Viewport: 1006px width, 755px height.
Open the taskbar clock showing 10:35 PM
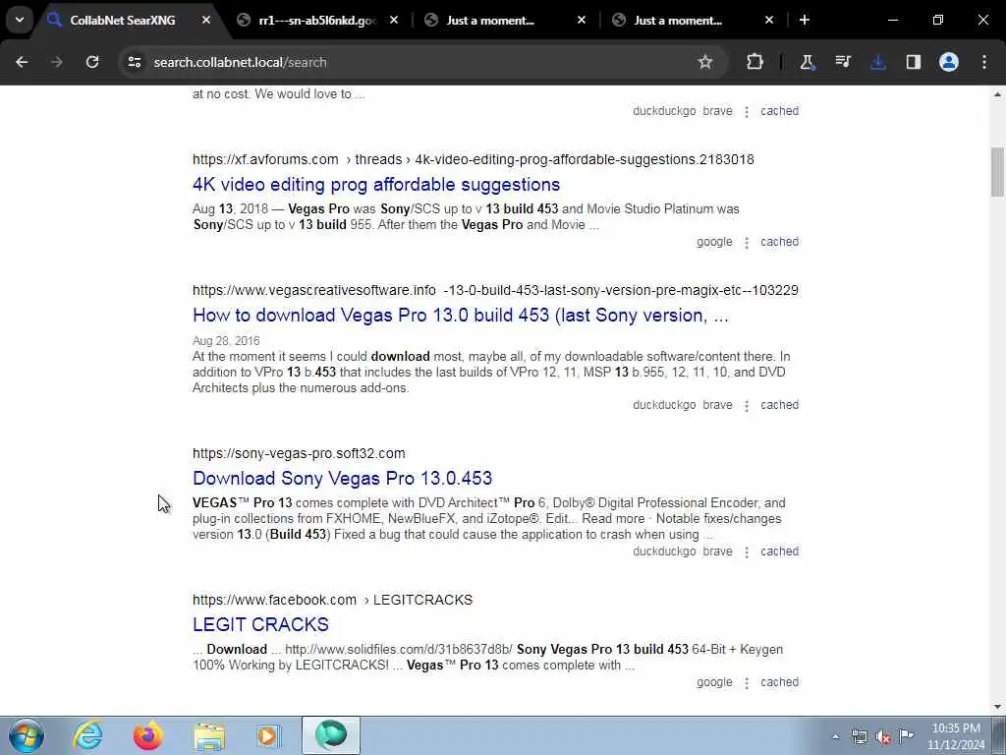tap(956, 736)
